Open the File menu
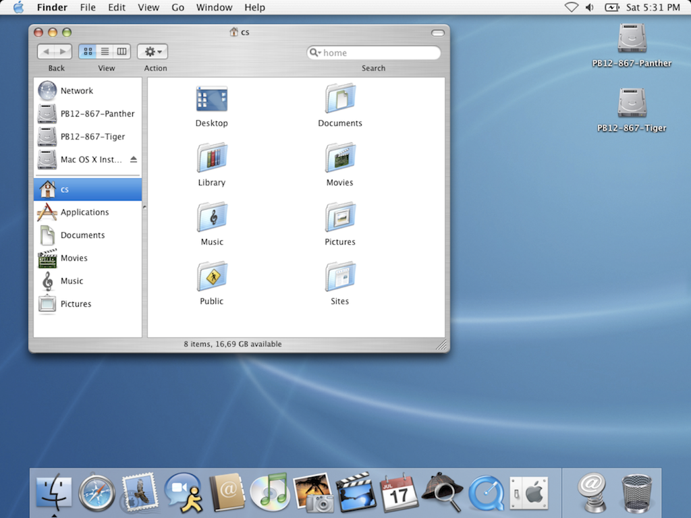 click(x=88, y=7)
